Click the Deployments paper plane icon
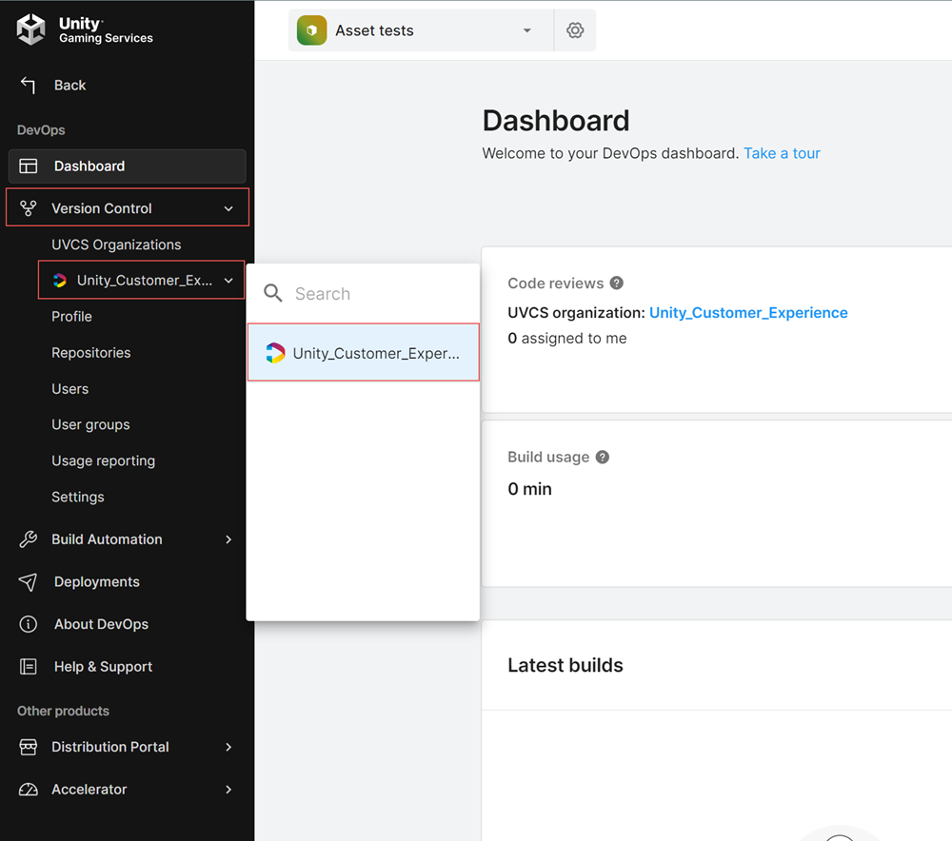 [29, 582]
